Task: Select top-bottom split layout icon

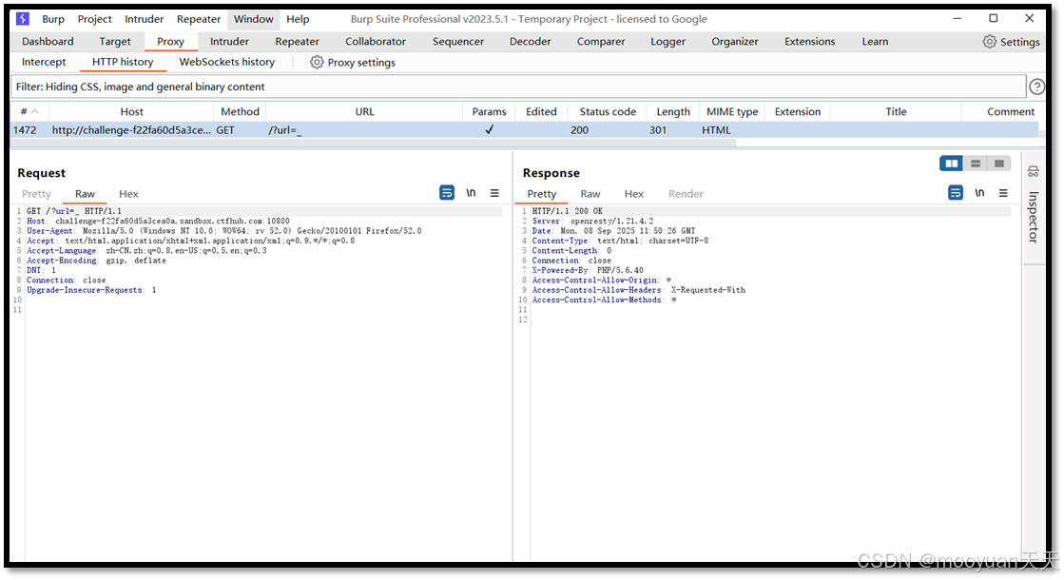Action: [976, 163]
